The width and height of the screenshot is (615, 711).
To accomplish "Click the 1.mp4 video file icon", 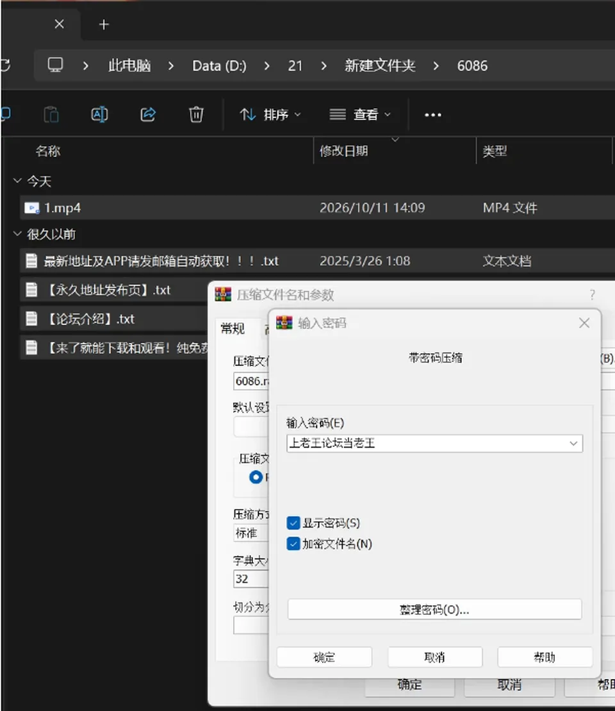I will (32, 208).
